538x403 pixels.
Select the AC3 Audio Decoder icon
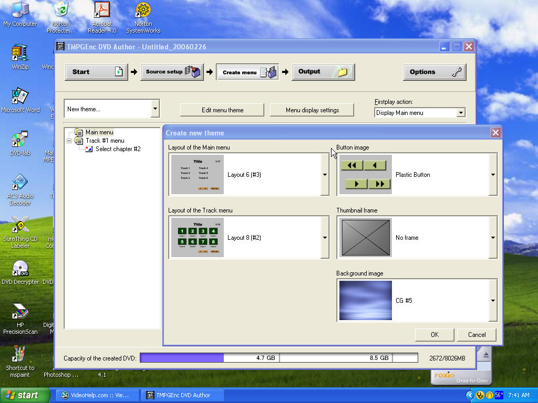(x=20, y=189)
